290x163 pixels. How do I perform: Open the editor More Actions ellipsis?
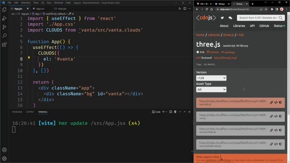click(x=189, y=9)
